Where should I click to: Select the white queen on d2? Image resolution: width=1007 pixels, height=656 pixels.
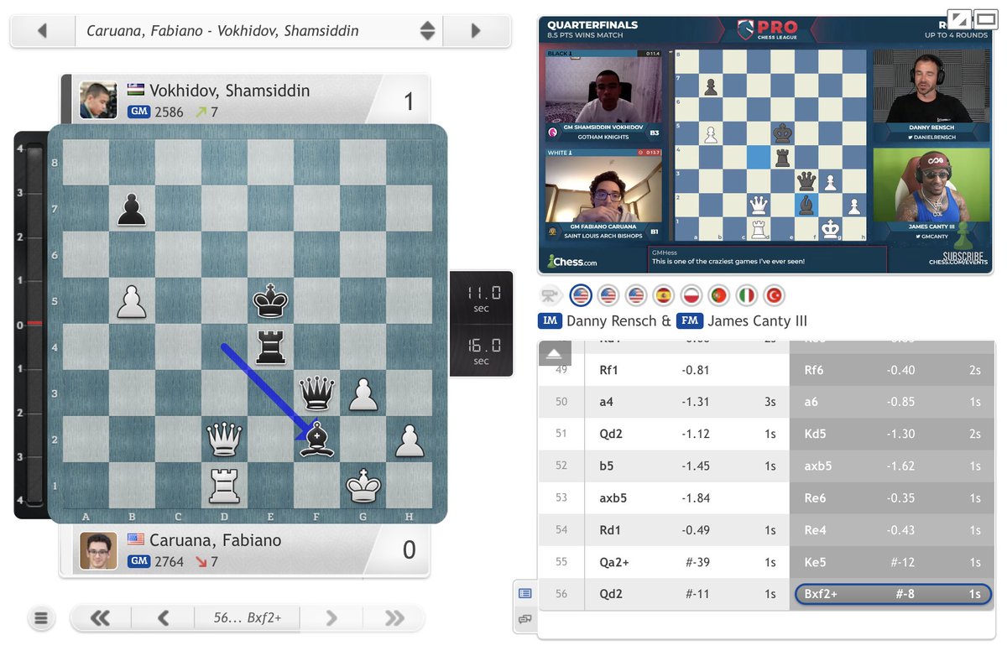tap(224, 438)
